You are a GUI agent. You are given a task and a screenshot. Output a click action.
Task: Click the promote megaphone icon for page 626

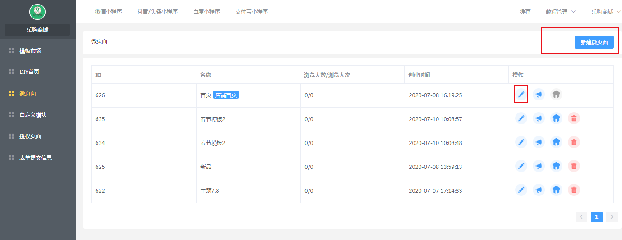(x=539, y=95)
